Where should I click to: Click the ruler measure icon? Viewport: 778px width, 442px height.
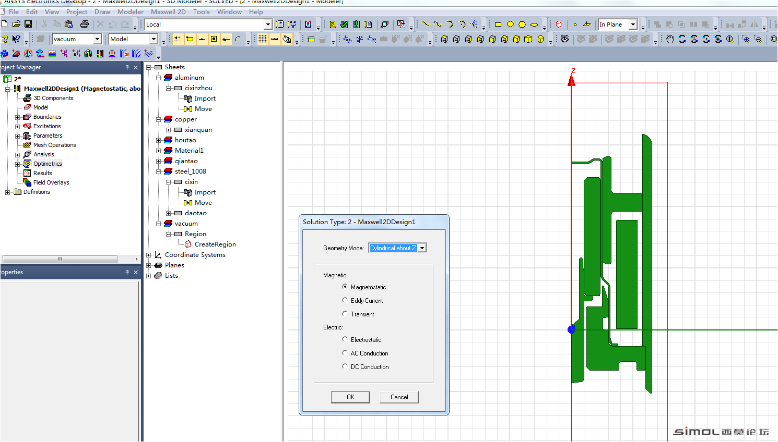(x=274, y=39)
